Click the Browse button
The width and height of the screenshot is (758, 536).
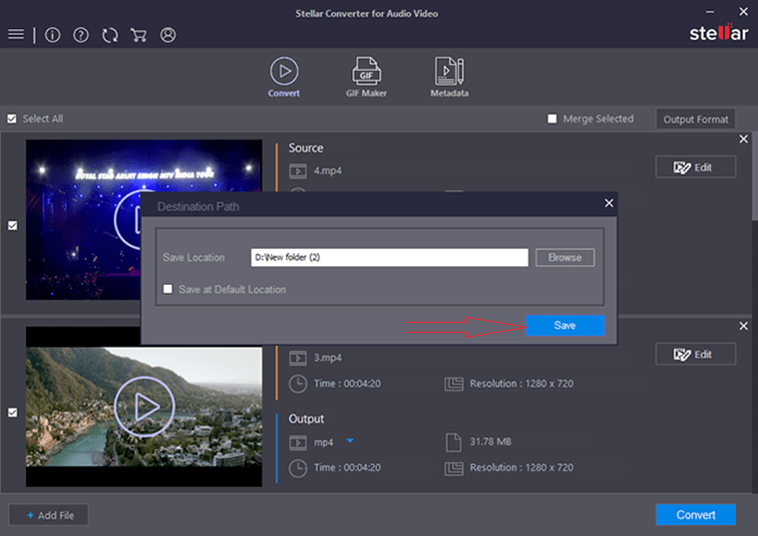(x=565, y=257)
